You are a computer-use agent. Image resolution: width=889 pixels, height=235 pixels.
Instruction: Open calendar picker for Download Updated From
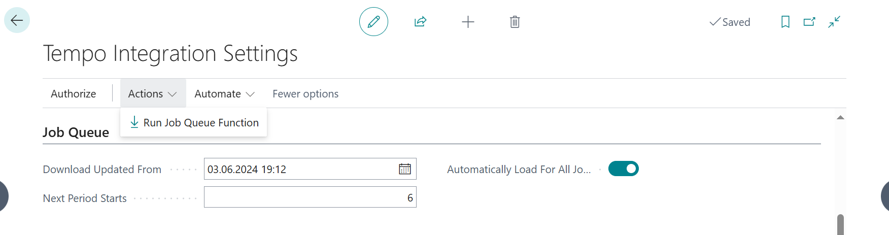click(x=405, y=169)
